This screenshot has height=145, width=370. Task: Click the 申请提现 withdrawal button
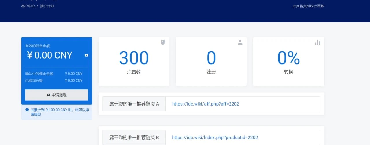click(57, 95)
